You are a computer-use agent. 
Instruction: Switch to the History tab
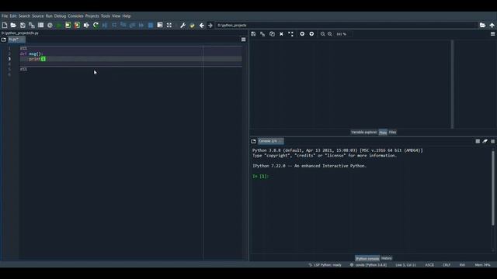387,258
